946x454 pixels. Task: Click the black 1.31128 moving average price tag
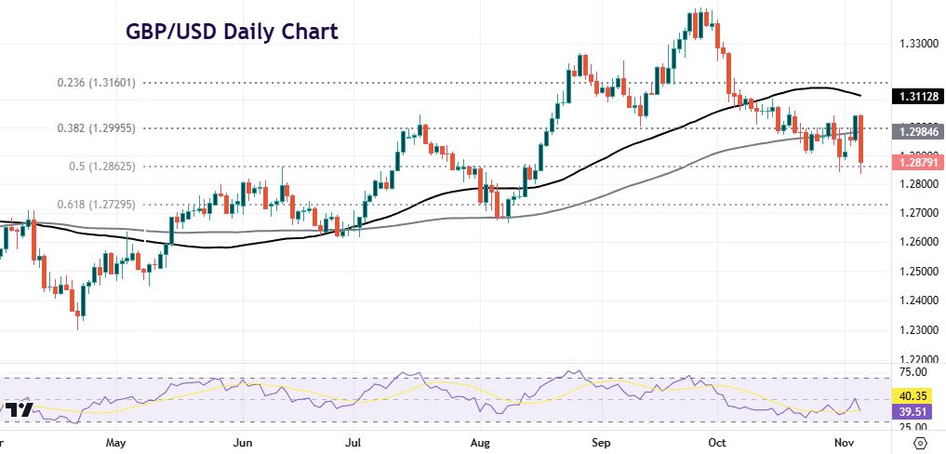pyautogui.click(x=917, y=96)
